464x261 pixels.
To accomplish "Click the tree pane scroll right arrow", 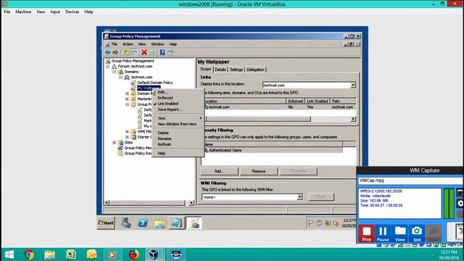I will click(191, 203).
